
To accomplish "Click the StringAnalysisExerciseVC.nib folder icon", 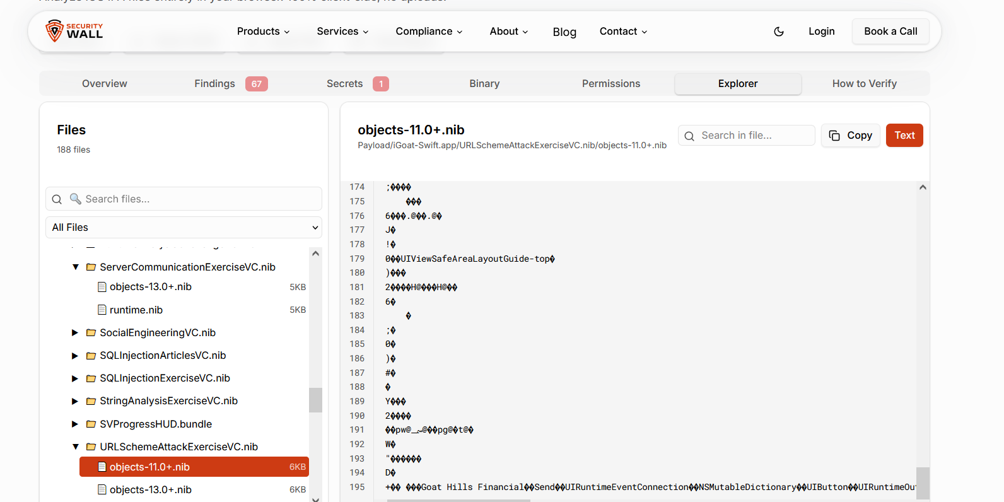I will [91, 401].
